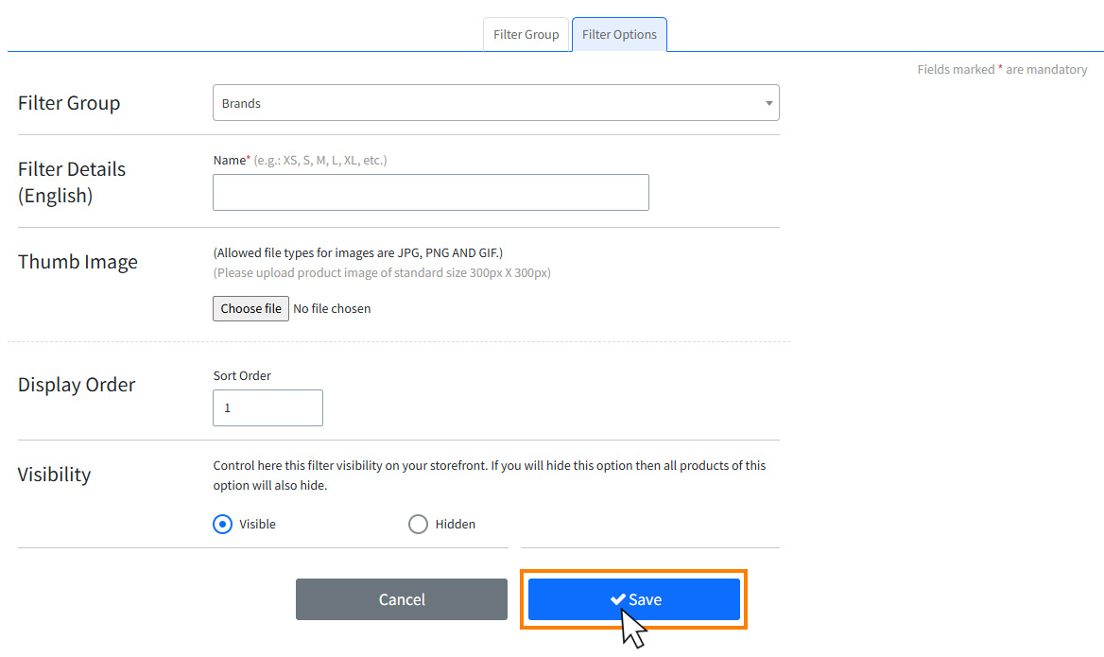The width and height of the screenshot is (1104, 657).
Task: Click the Sort Order value showing 1
Action: click(x=267, y=407)
